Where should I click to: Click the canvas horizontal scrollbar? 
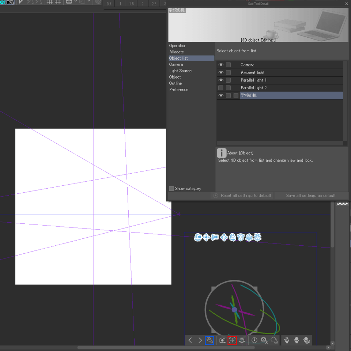[166, 347]
